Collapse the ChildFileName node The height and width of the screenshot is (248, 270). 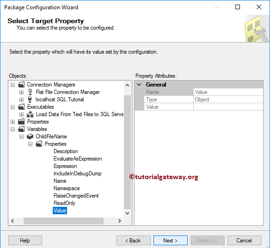[x=21, y=137]
